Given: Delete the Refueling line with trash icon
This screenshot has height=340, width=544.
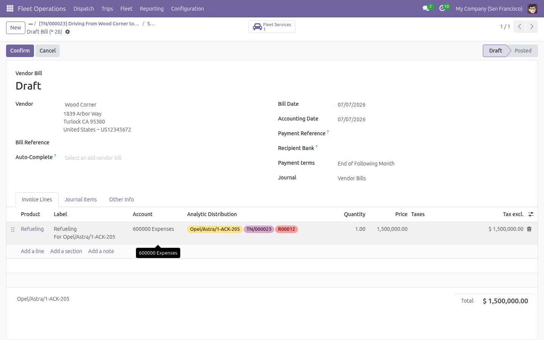Looking at the screenshot, I should (529, 229).
